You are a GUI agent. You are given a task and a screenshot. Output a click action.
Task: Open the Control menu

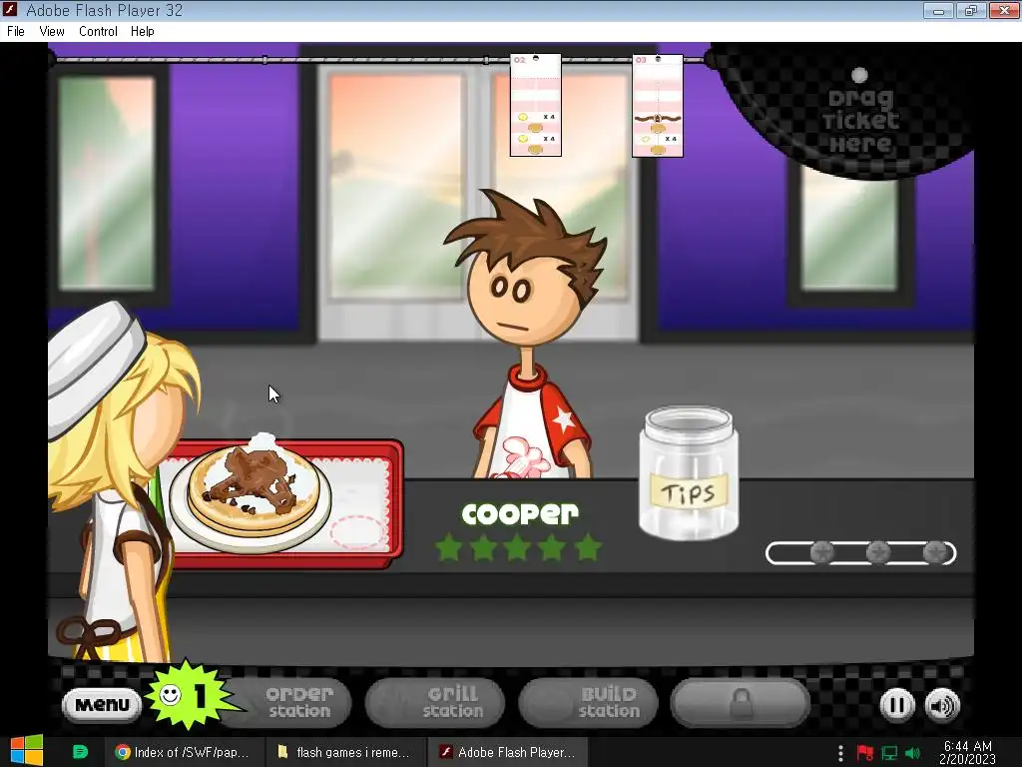point(98,31)
